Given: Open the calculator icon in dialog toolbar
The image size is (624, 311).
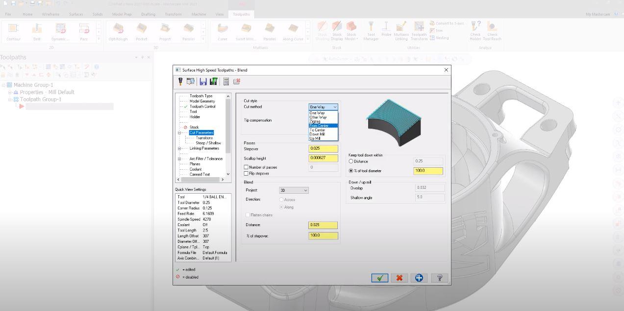Looking at the screenshot, I should click(x=226, y=81).
